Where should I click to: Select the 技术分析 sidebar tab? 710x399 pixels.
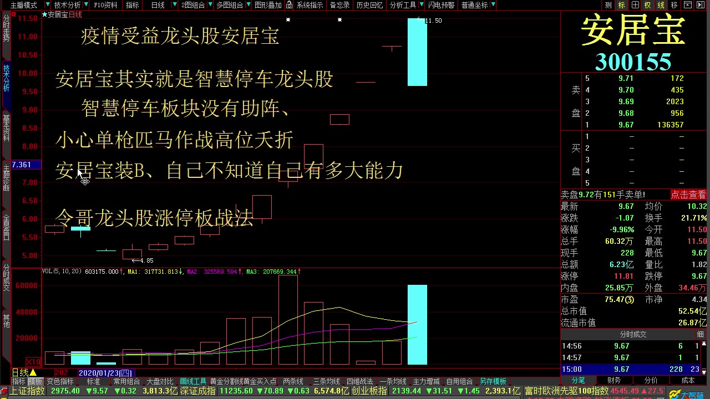pyautogui.click(x=6, y=78)
